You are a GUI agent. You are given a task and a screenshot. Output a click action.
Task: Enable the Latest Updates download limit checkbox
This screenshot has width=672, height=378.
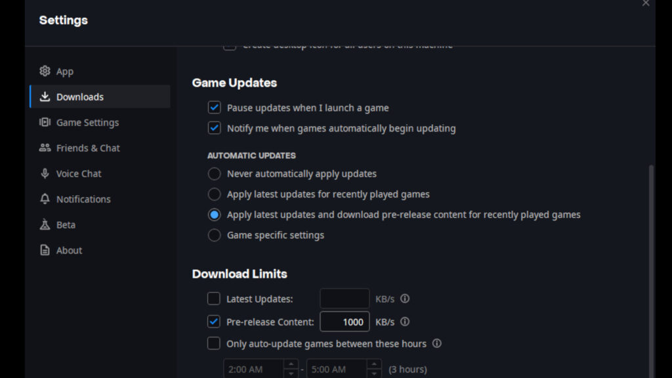(x=214, y=299)
